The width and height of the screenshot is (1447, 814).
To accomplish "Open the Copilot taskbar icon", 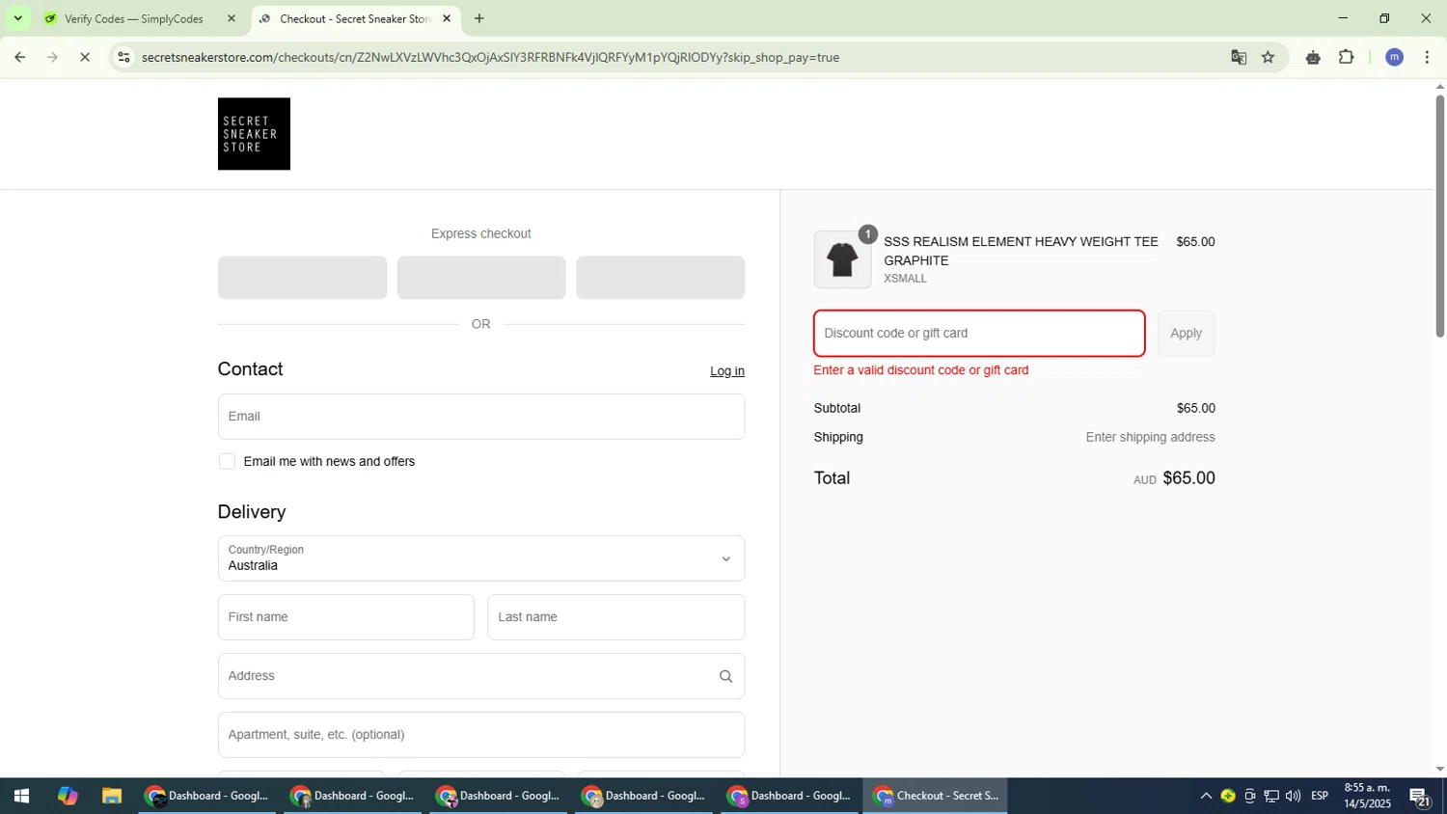I will [67, 796].
